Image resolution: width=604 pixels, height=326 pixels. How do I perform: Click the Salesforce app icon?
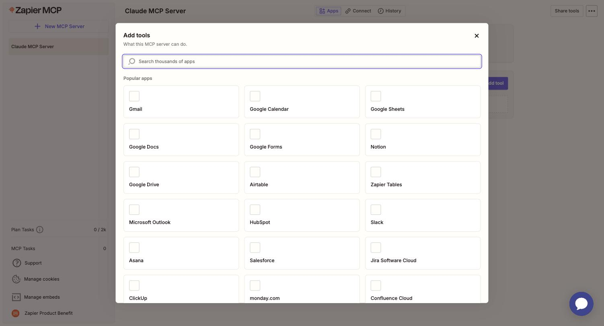point(255,248)
